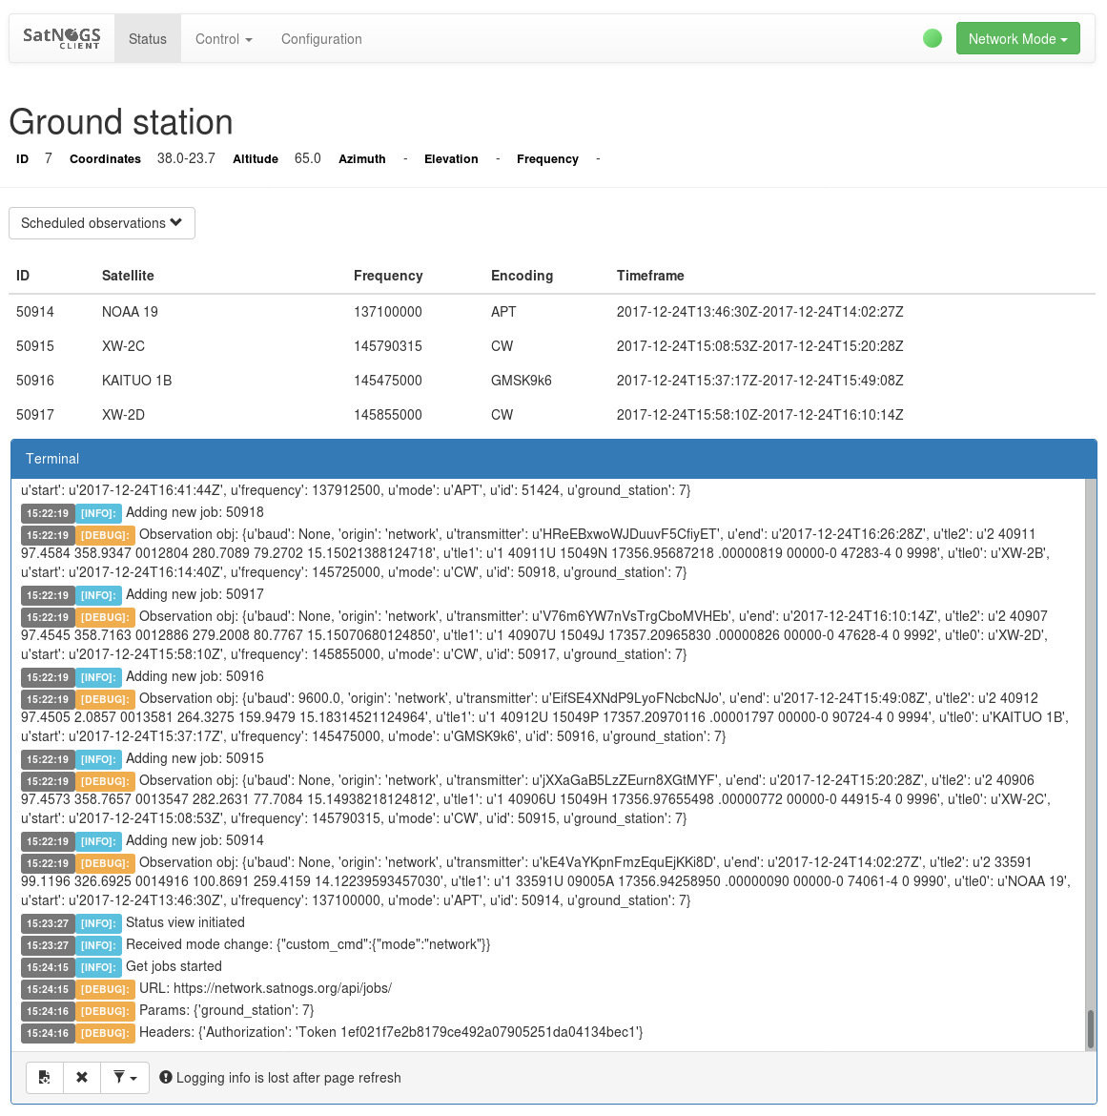Click log line 'Adding new job: 50918'
Image resolution: width=1107 pixels, height=1116 pixels.
(x=195, y=512)
